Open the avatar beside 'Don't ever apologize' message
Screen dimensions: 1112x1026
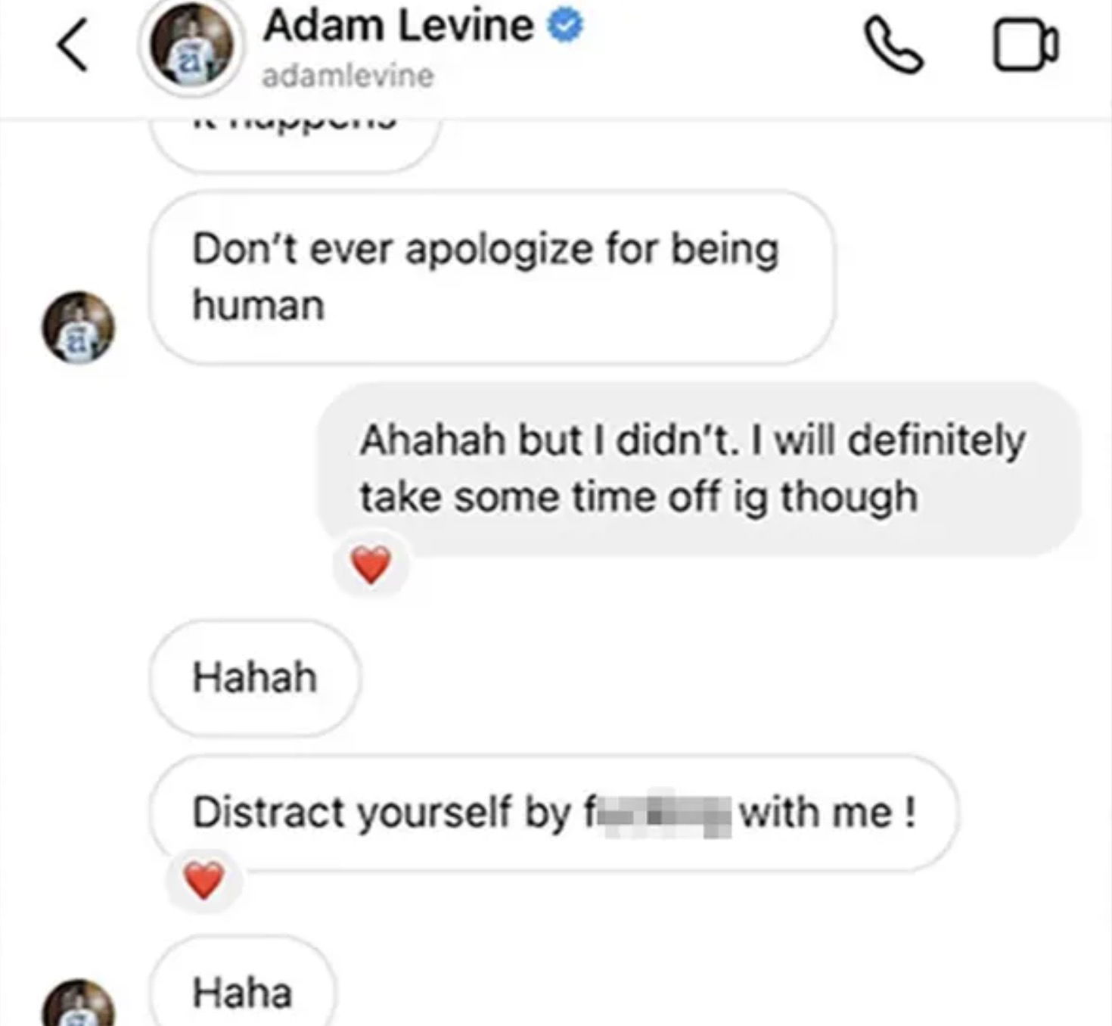coord(78,327)
